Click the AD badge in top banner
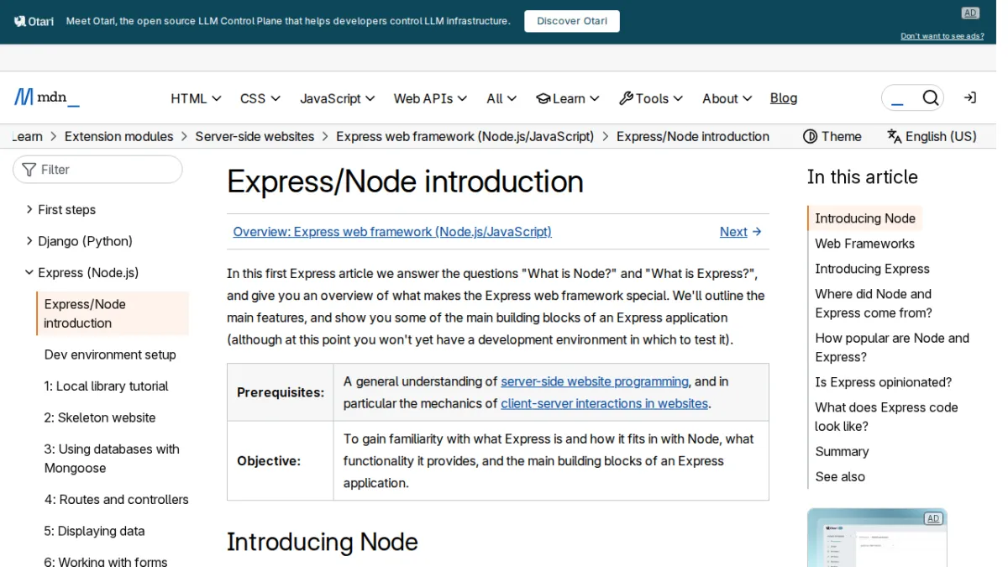 [970, 13]
